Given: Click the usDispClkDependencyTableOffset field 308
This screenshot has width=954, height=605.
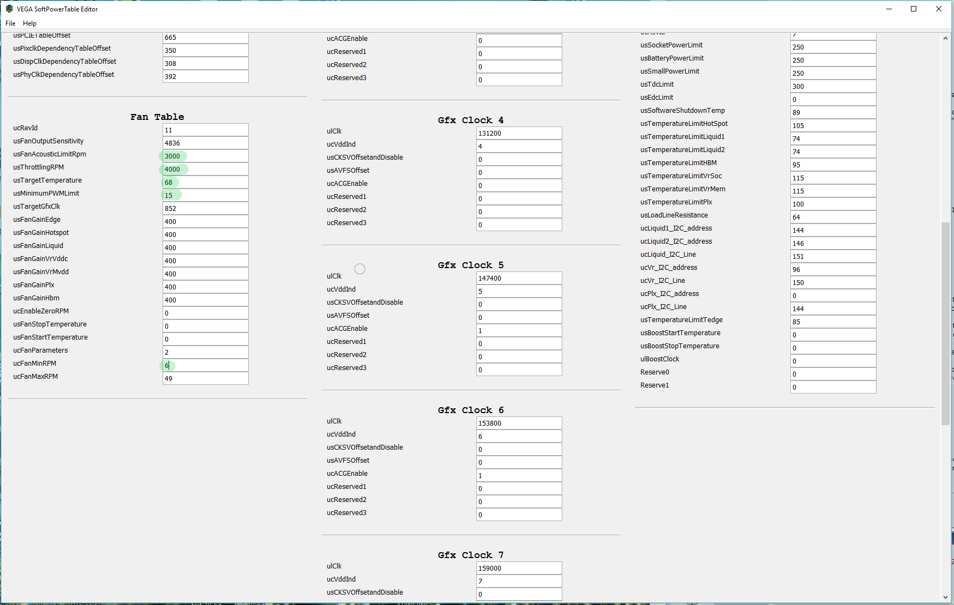Looking at the screenshot, I should tap(206, 63).
